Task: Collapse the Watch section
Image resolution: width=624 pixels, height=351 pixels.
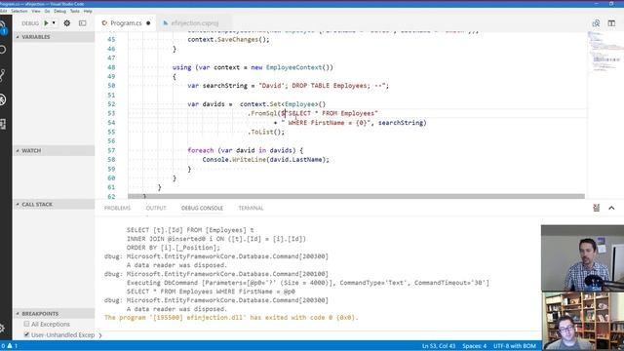Action: [54, 150]
